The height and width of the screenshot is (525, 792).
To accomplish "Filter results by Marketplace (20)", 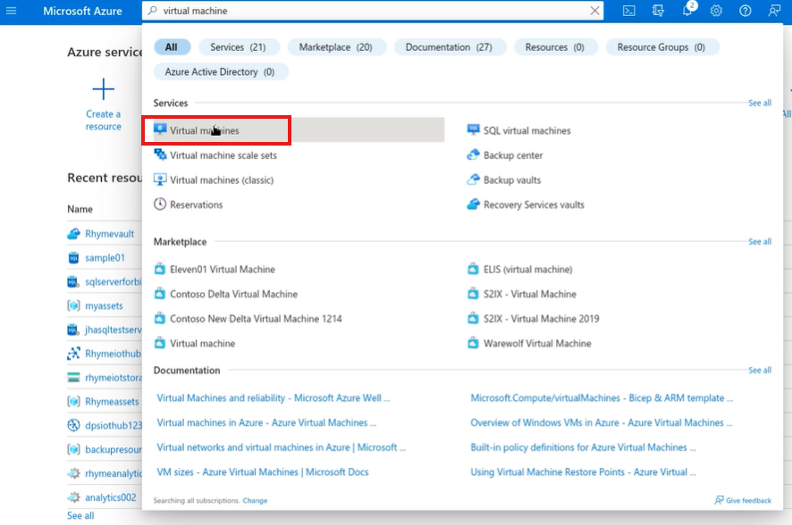I will 336,47.
